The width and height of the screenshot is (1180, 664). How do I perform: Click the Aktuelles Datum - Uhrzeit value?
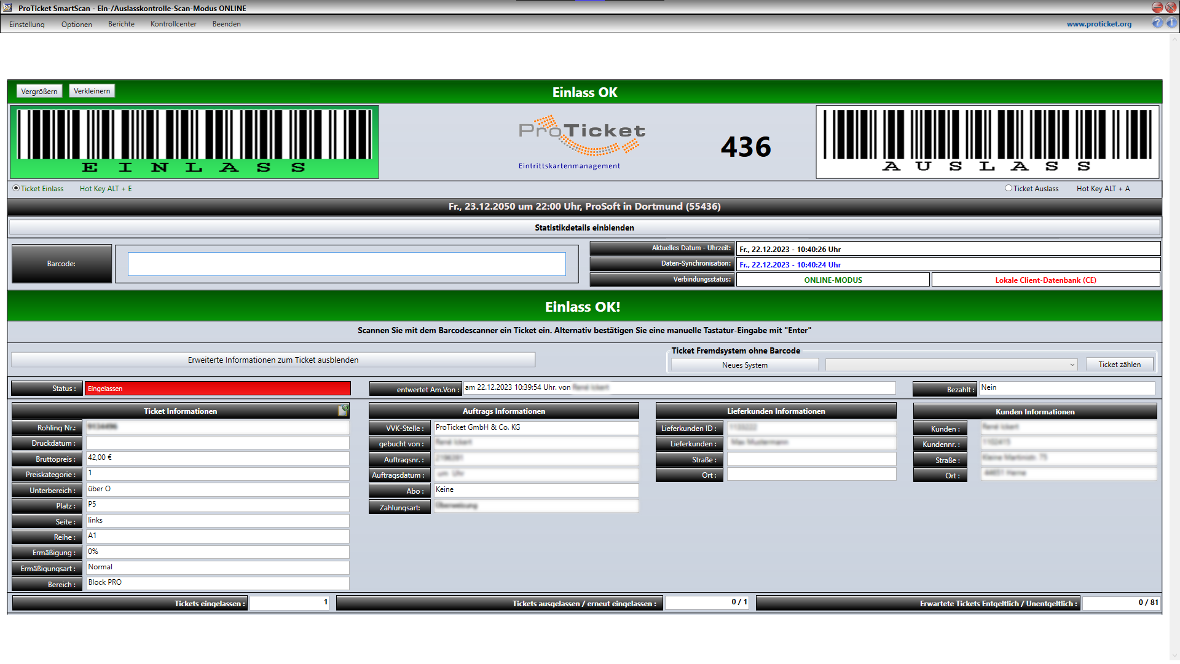click(x=790, y=249)
